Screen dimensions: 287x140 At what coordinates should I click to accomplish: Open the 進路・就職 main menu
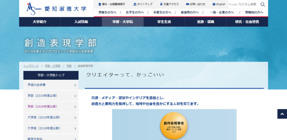click(x=206, y=22)
